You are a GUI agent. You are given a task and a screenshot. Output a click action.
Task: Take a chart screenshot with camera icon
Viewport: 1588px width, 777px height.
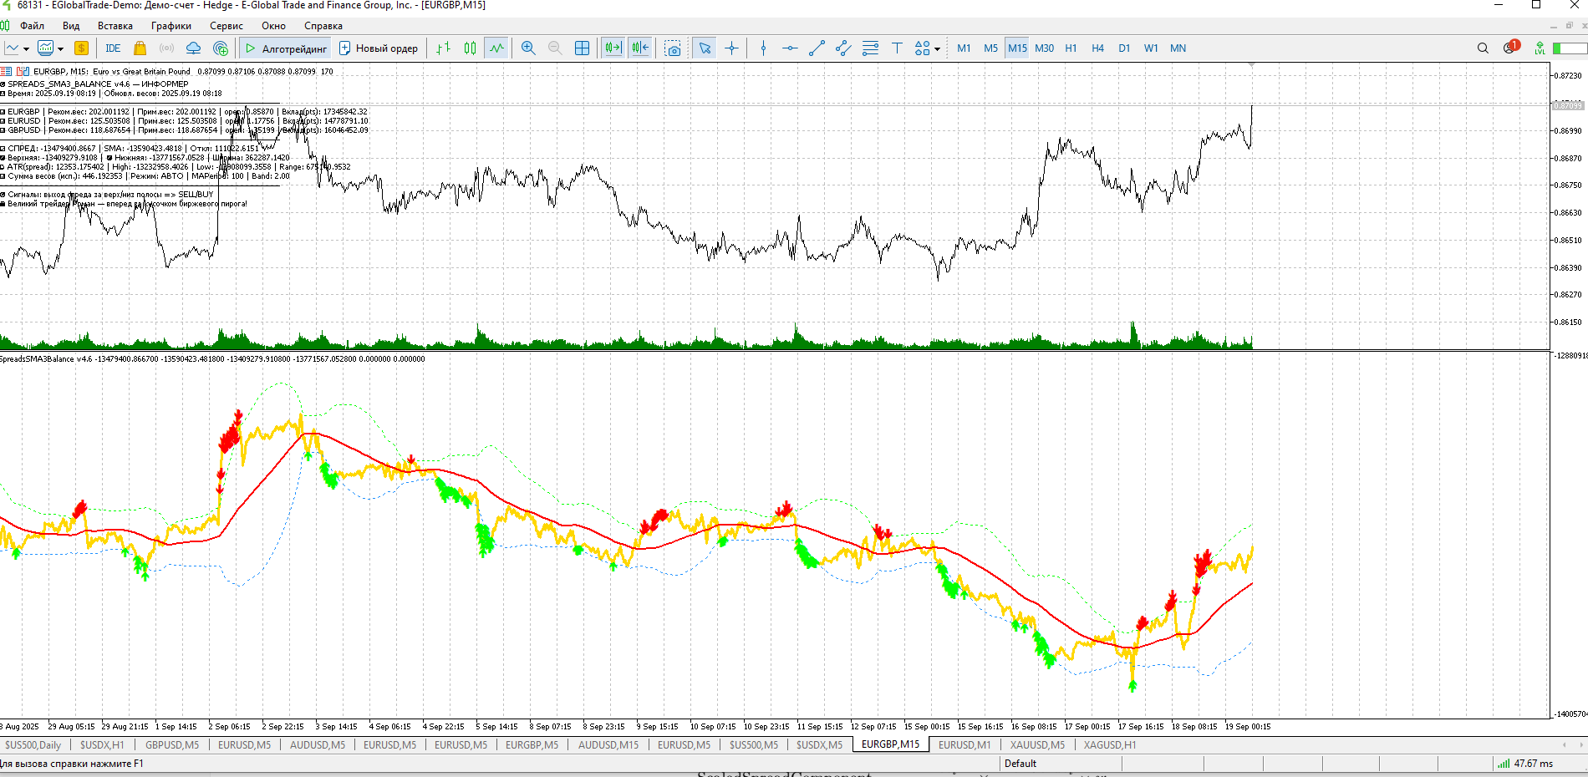(x=673, y=48)
